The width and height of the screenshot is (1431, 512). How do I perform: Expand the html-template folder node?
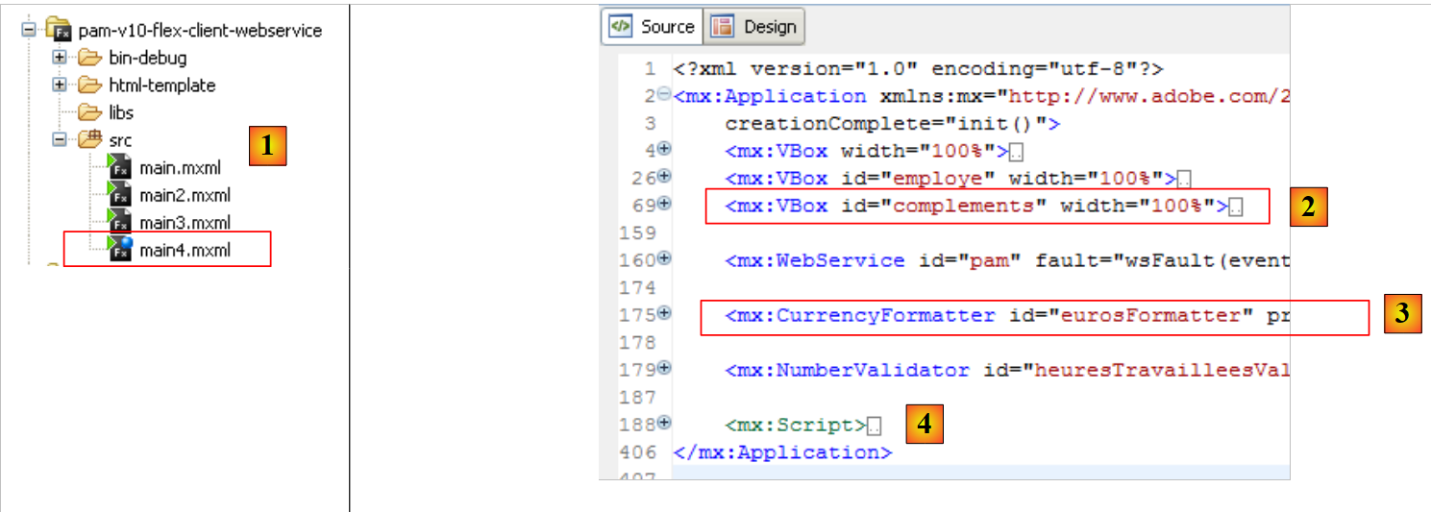click(60, 85)
